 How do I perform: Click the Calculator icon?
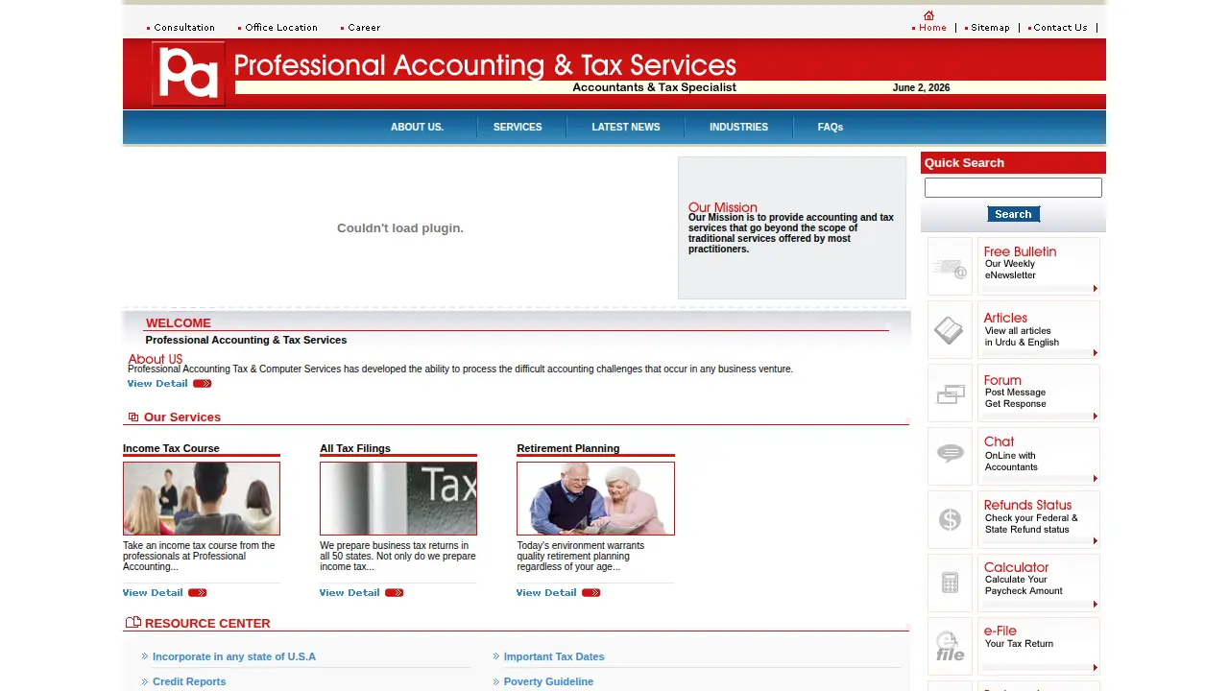click(x=951, y=583)
